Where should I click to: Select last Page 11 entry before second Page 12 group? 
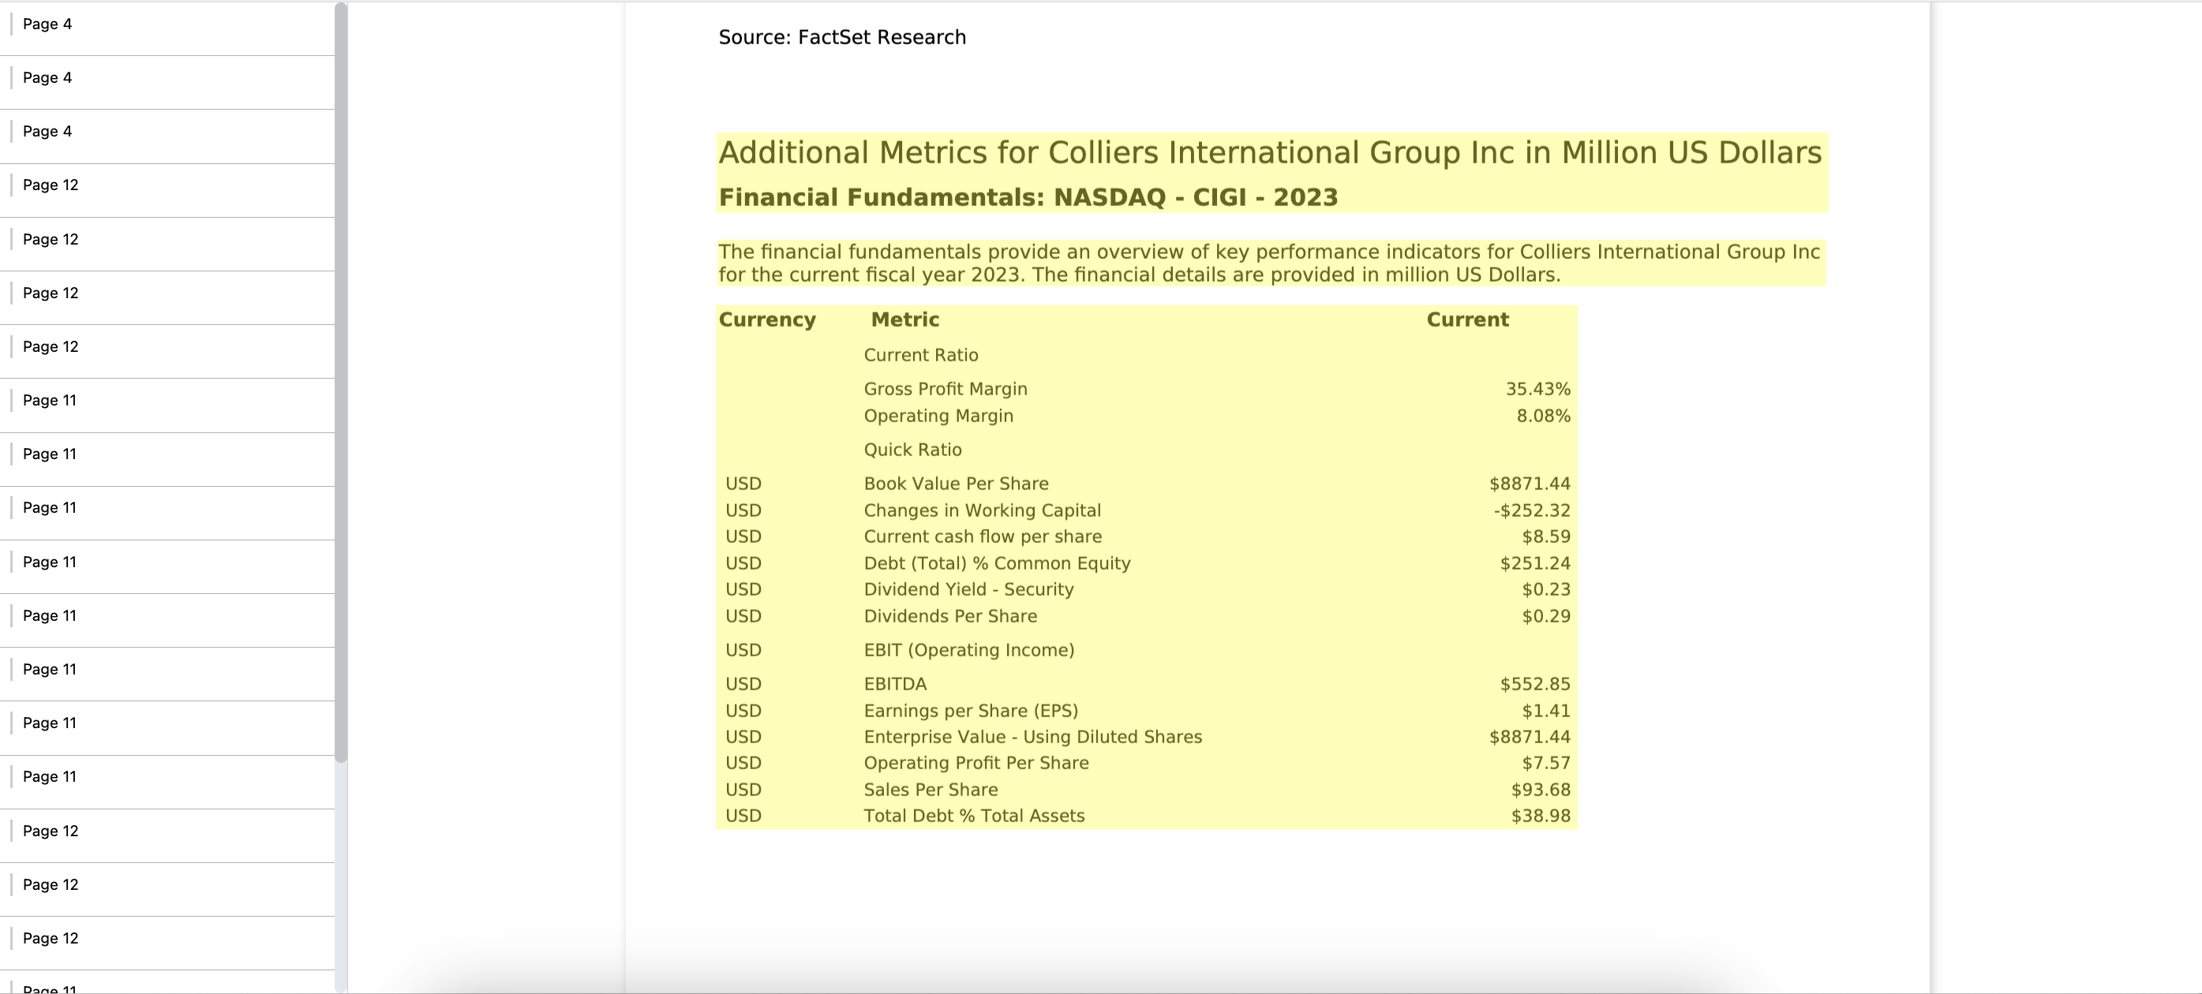(x=167, y=777)
